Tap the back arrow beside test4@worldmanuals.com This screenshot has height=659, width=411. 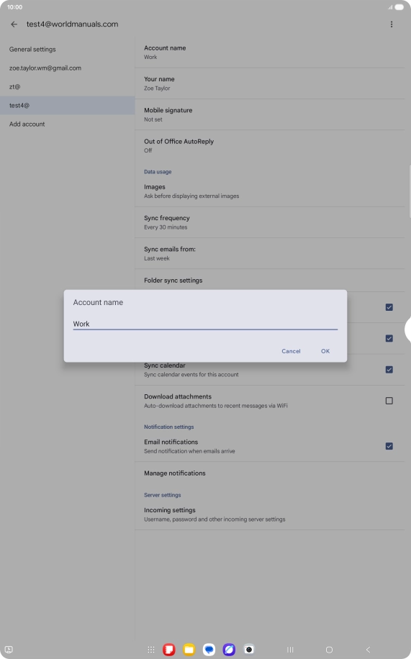tap(14, 24)
